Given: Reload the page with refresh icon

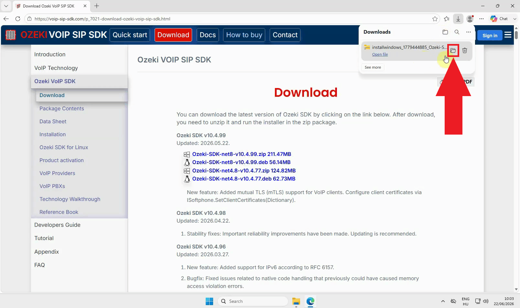Looking at the screenshot, I should tap(18, 19).
